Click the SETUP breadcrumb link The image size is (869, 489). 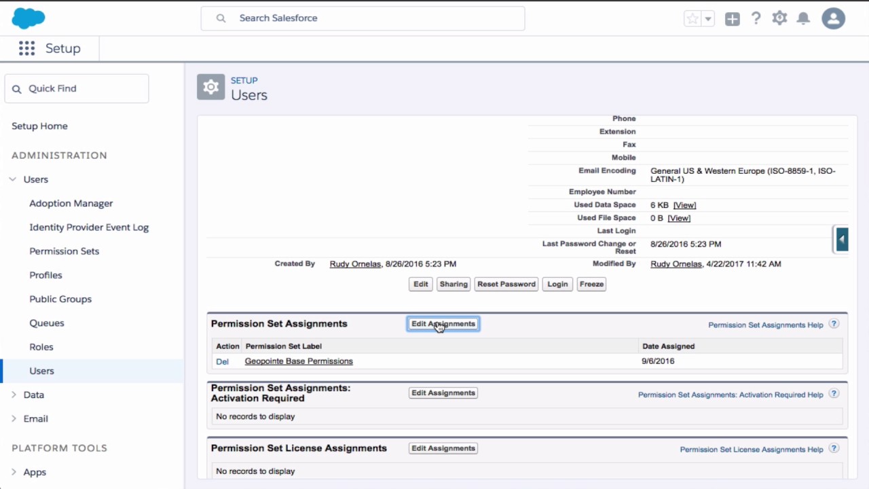pyautogui.click(x=244, y=80)
